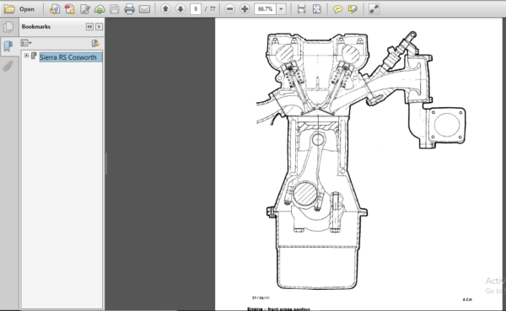Go to next page with down arrow

[x=180, y=9]
